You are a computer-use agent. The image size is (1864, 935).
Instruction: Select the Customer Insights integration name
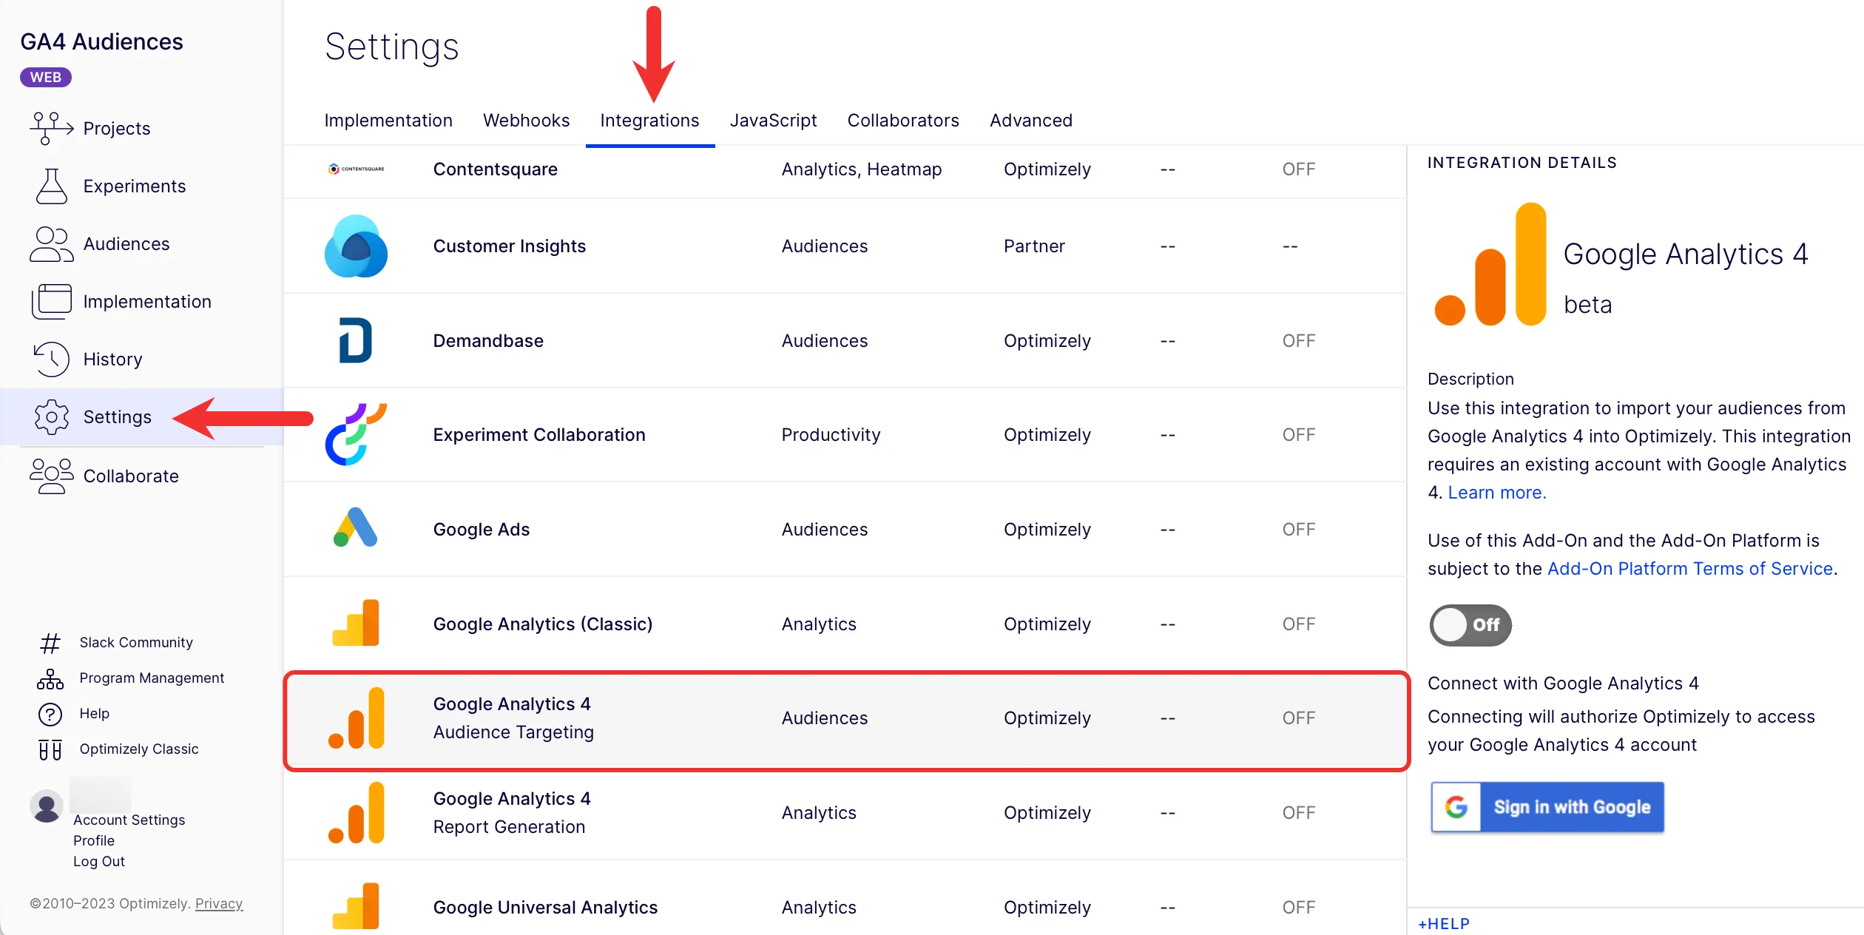(510, 246)
